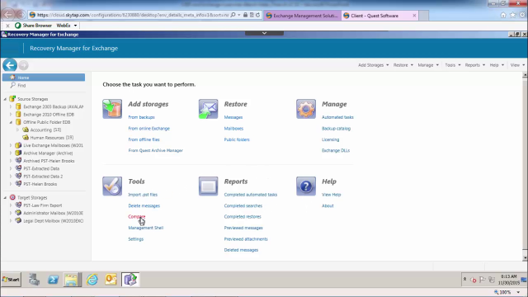Click the Help question mark icon
Viewport: 528px width, 297px height.
tap(306, 186)
